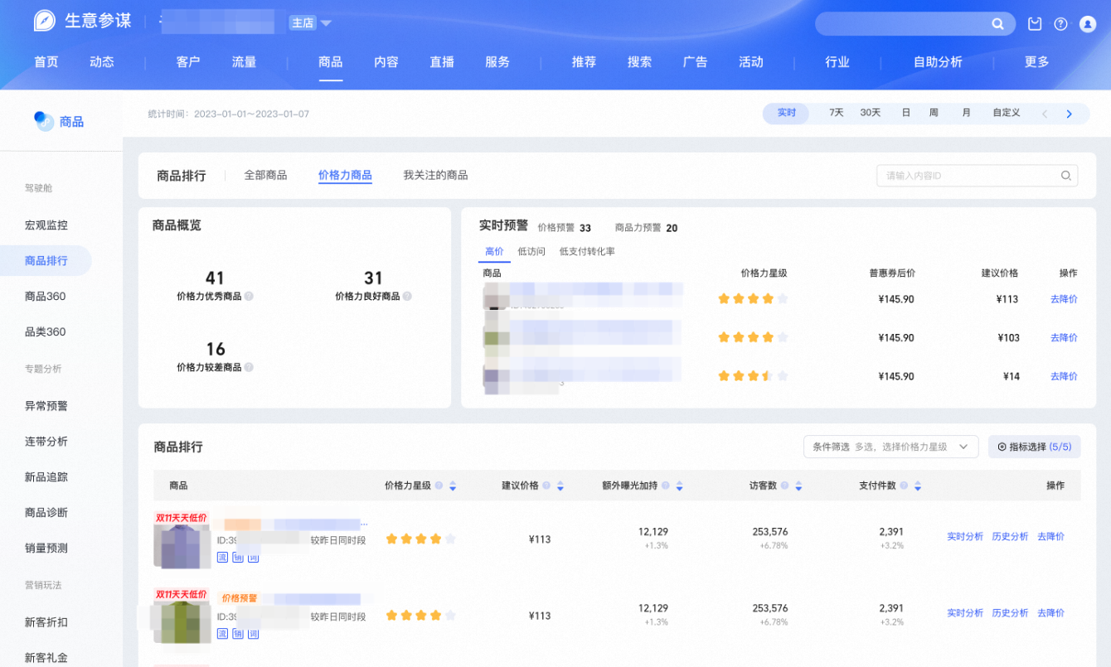Click the magnifier icon in top search bar

(998, 24)
